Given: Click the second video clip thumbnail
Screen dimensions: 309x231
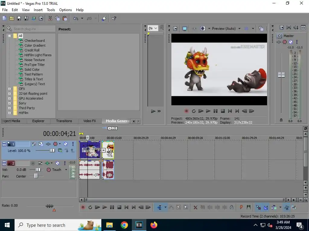Looking at the screenshot, I should click(108, 150).
